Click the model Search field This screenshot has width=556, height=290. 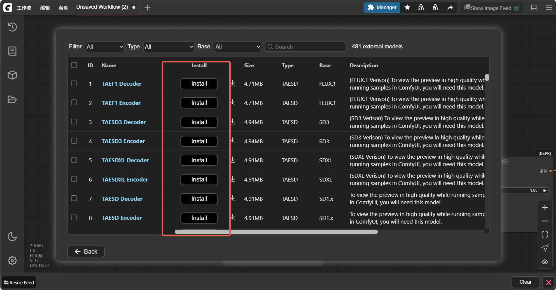(x=306, y=47)
